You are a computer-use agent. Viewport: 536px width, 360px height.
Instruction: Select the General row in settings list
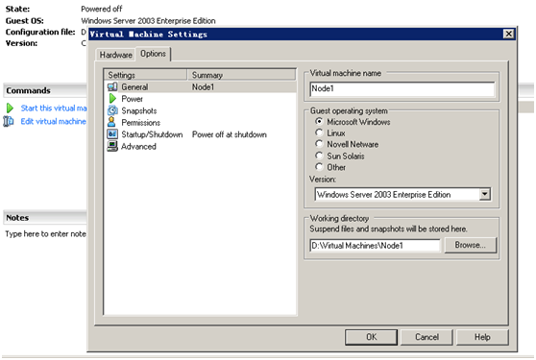click(x=200, y=87)
